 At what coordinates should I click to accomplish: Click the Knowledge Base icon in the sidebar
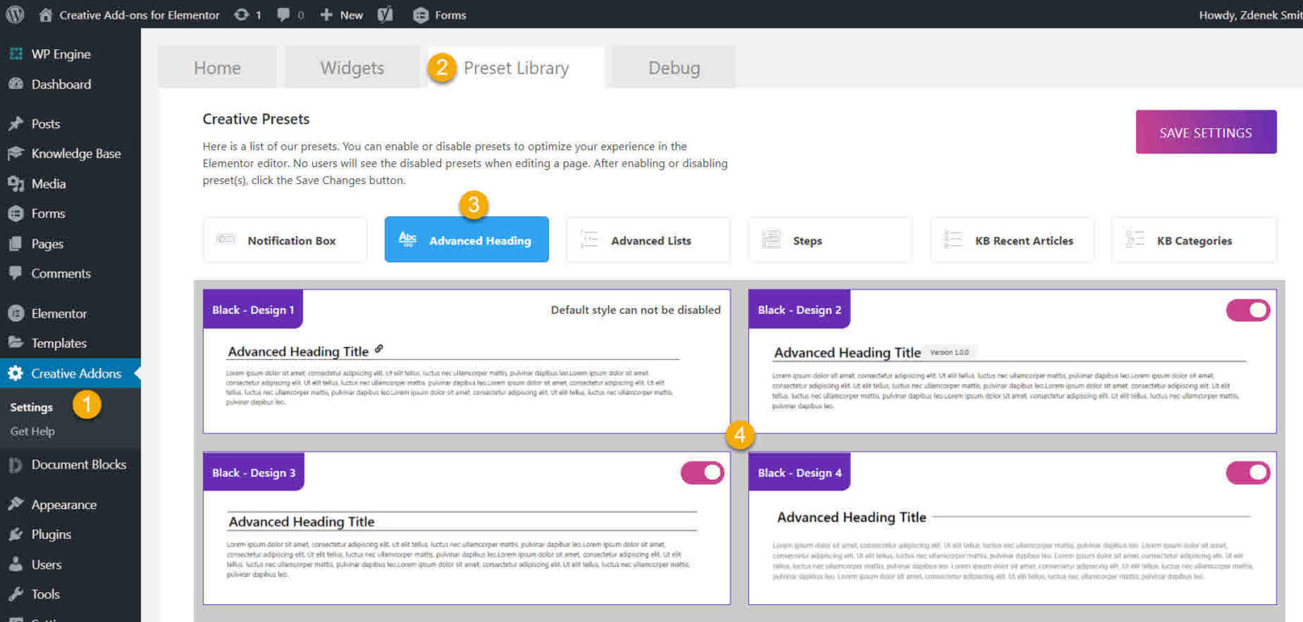click(14, 154)
